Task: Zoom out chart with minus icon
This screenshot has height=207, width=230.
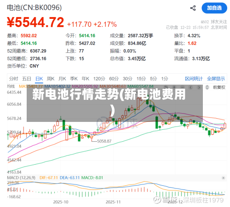Action: pyautogui.click(x=183, y=87)
